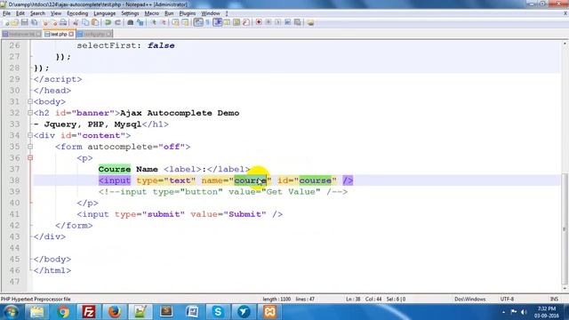Collapse the div fold marker on line 34
The width and height of the screenshot is (569, 320).
(x=30, y=135)
